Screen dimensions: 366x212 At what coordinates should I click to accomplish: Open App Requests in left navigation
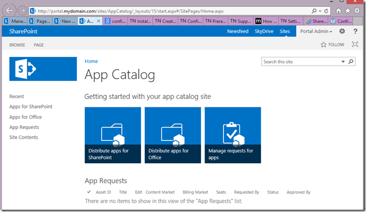pos(24,127)
